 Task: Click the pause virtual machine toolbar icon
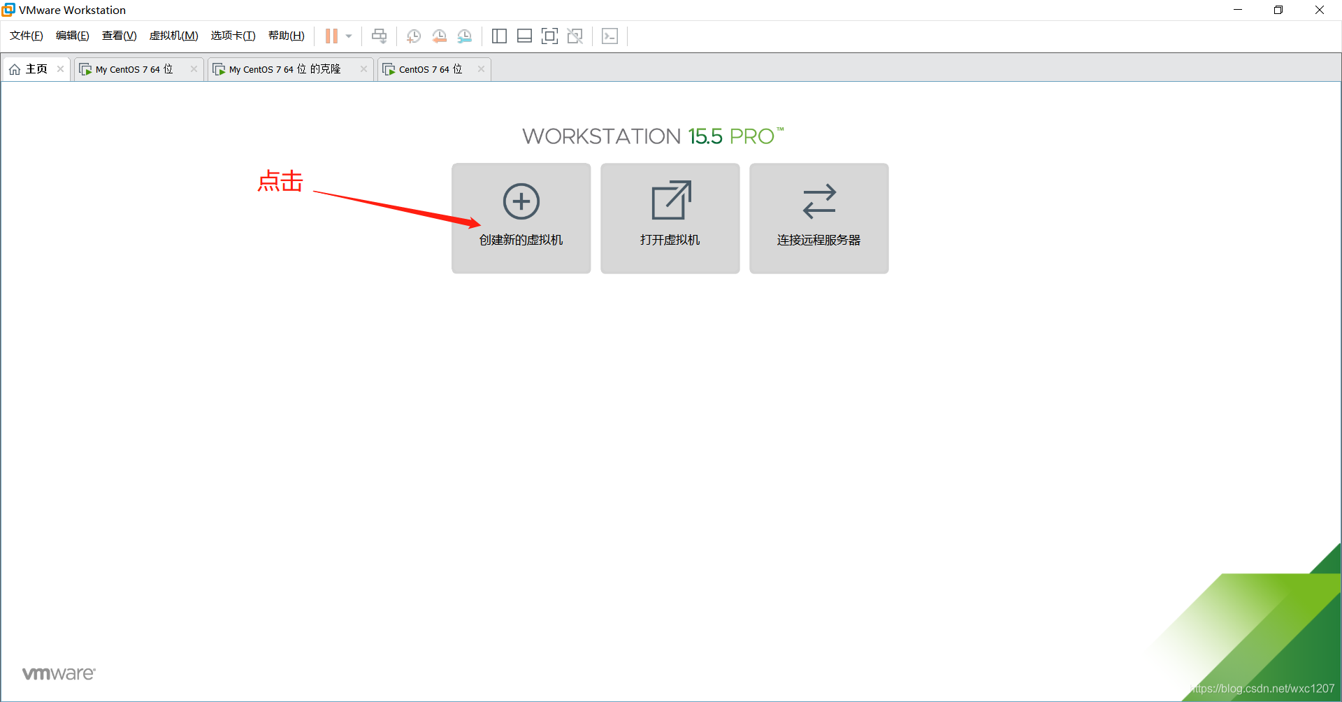coord(331,36)
